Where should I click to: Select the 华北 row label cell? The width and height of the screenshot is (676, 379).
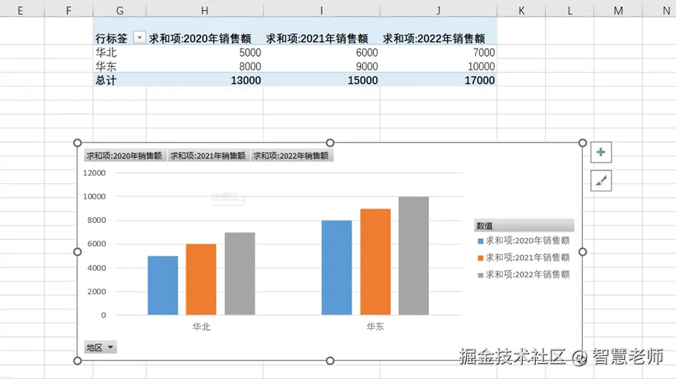click(x=120, y=52)
